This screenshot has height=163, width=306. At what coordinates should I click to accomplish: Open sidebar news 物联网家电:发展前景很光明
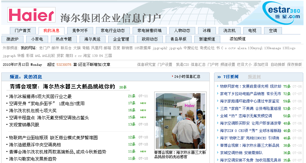250,86
